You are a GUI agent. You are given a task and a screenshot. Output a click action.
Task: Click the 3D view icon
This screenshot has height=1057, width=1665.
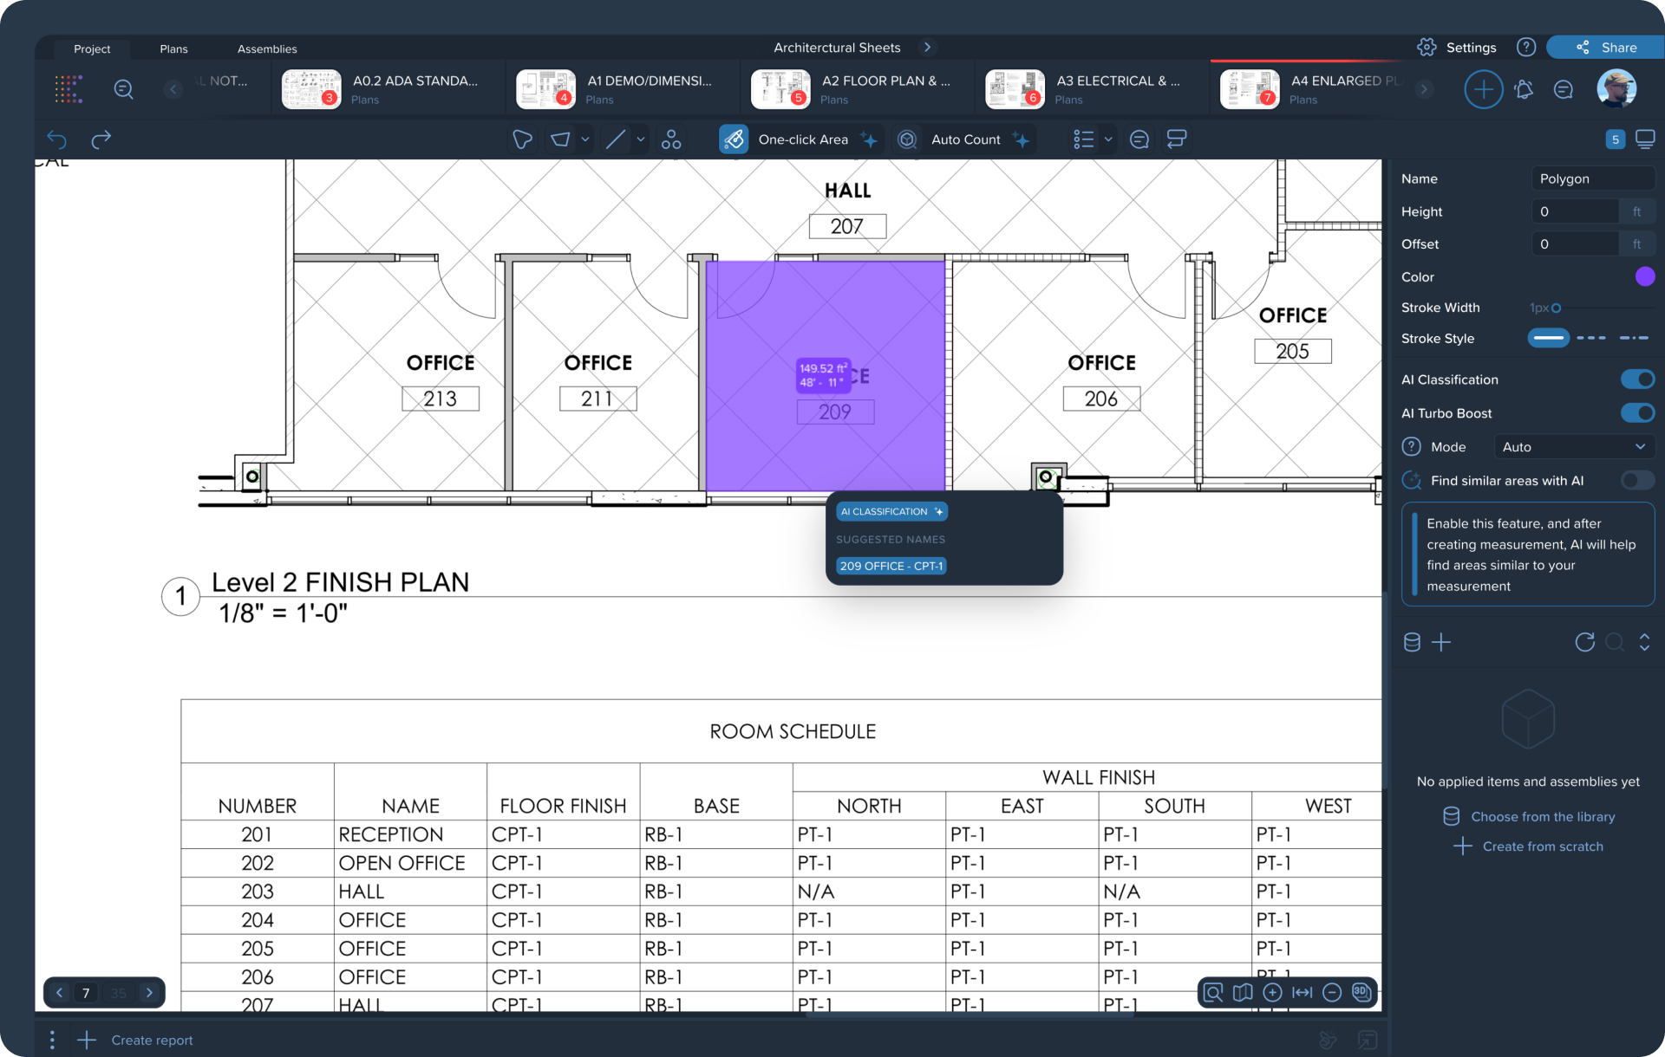tap(1361, 992)
